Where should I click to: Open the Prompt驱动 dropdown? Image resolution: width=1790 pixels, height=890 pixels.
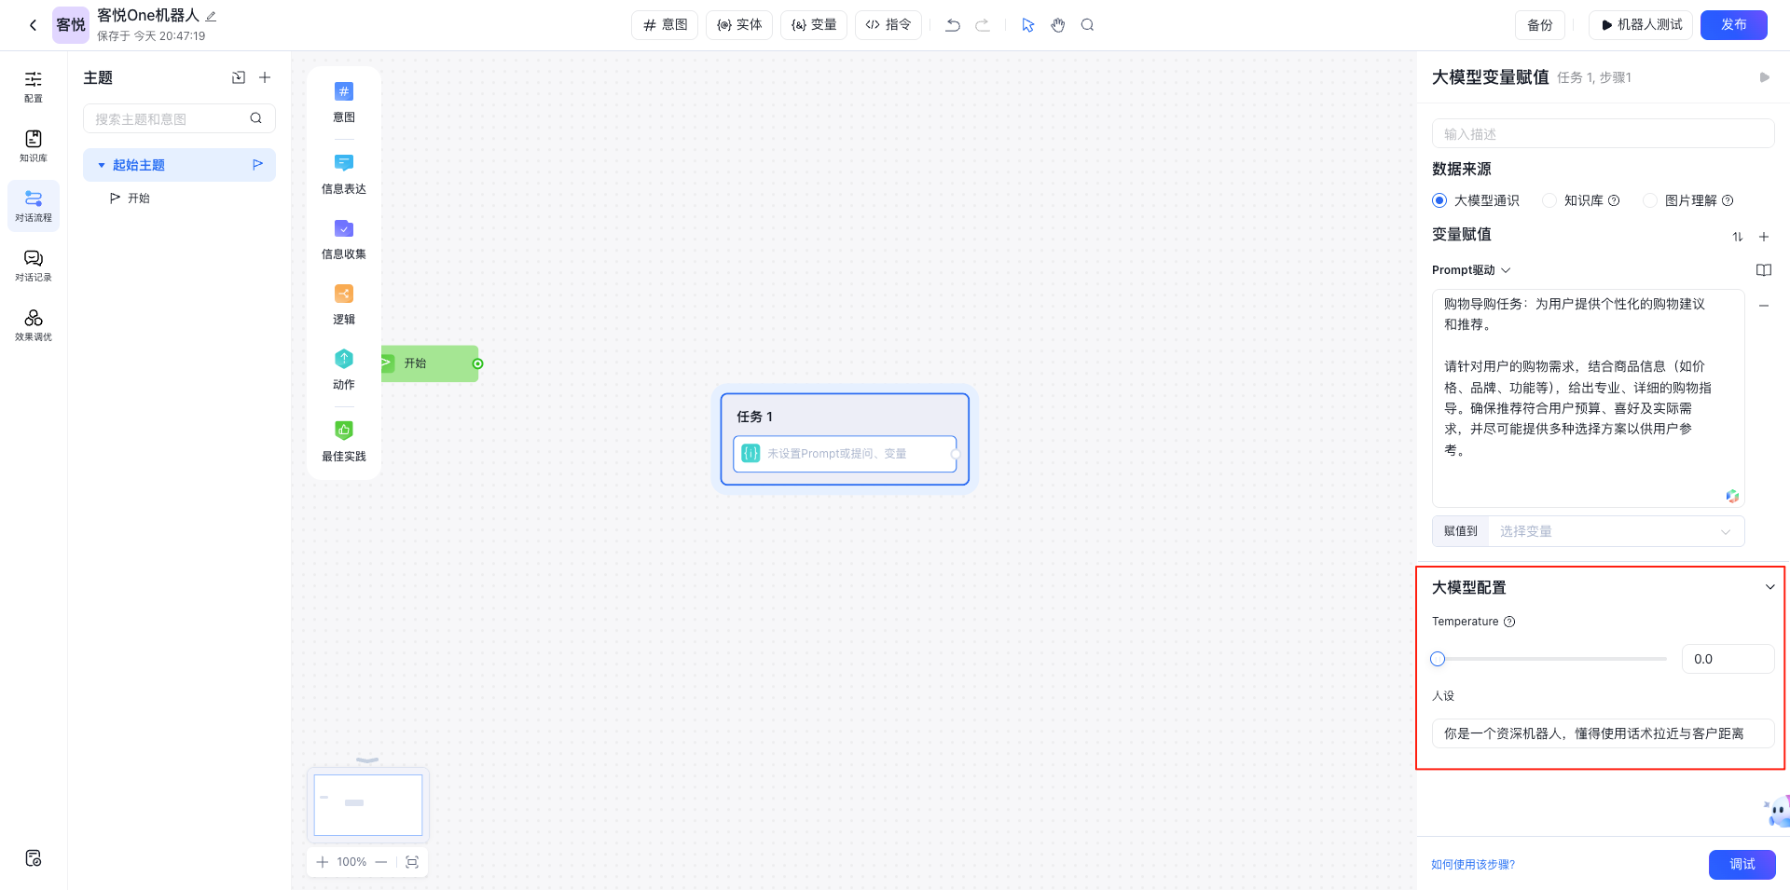[x=1471, y=270]
